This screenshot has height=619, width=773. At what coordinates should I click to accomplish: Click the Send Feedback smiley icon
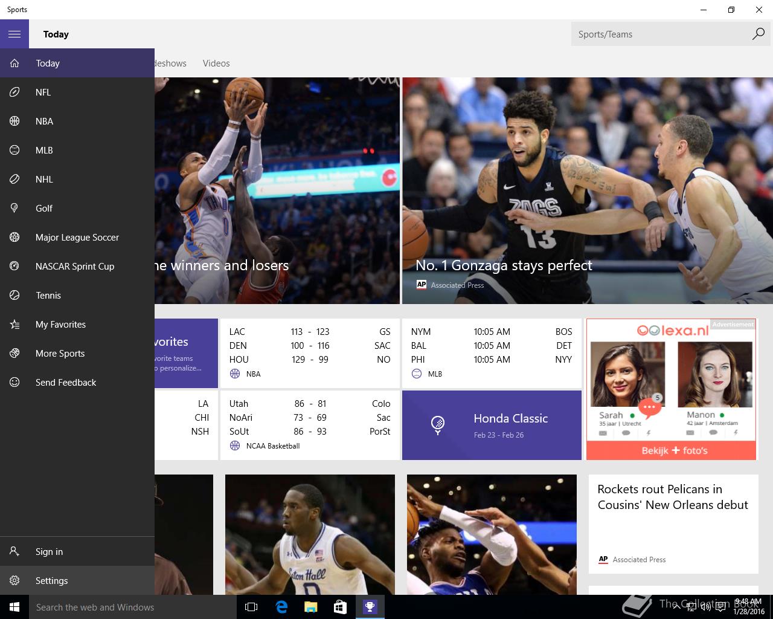14,382
